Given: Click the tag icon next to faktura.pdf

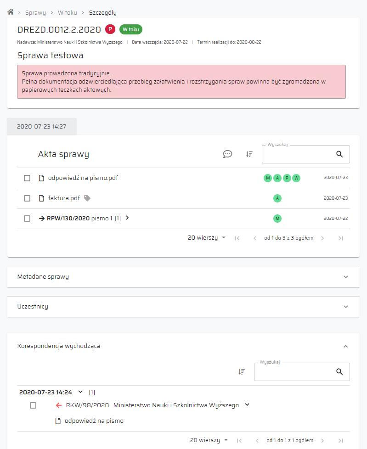Looking at the screenshot, I should click(87, 198).
